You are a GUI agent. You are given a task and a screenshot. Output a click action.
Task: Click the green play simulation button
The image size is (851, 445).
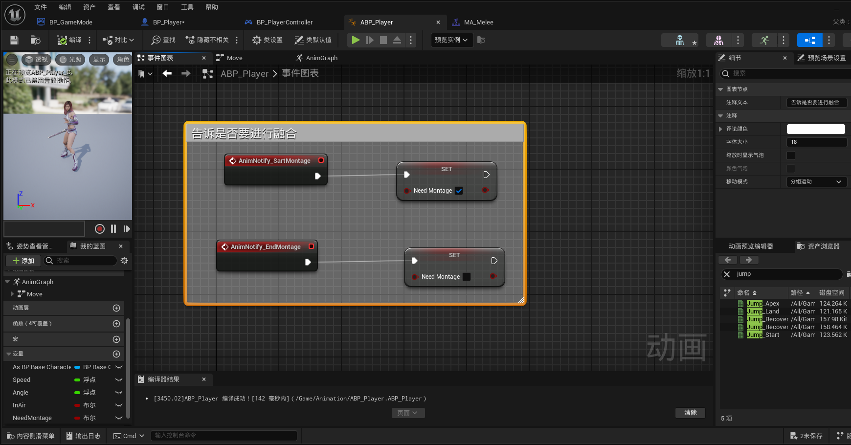(356, 40)
